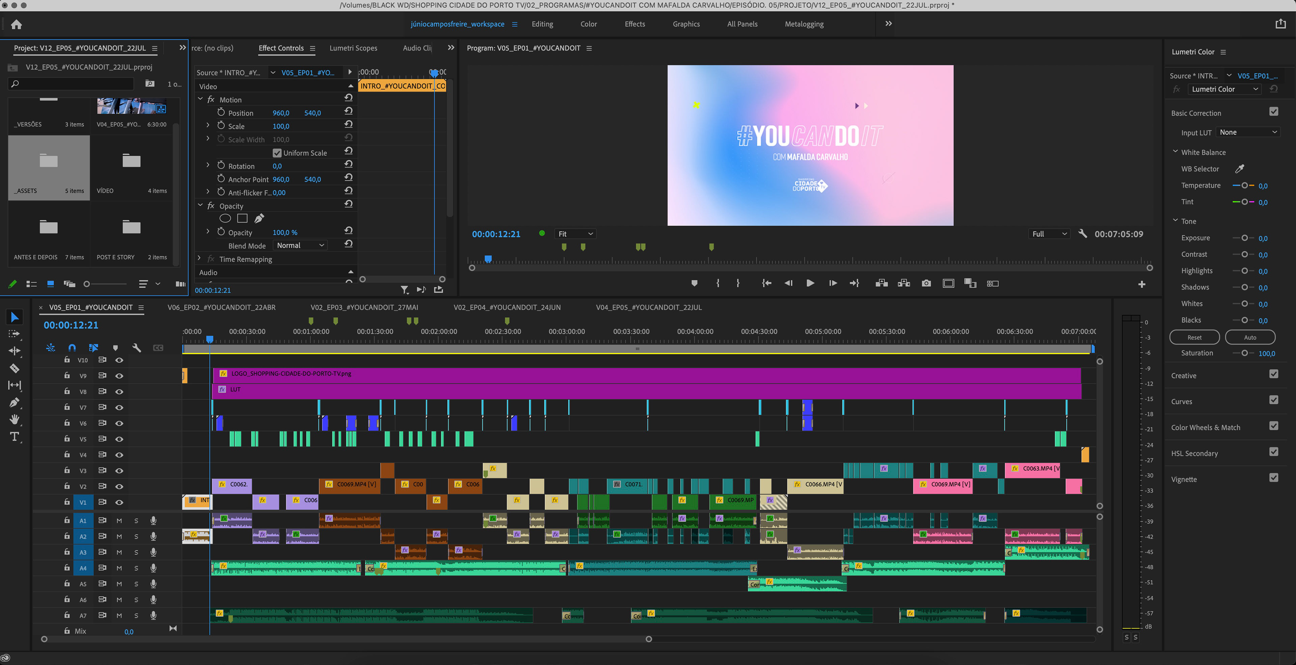Open the Input LUT dropdown
This screenshot has height=665, width=1296.
point(1248,132)
